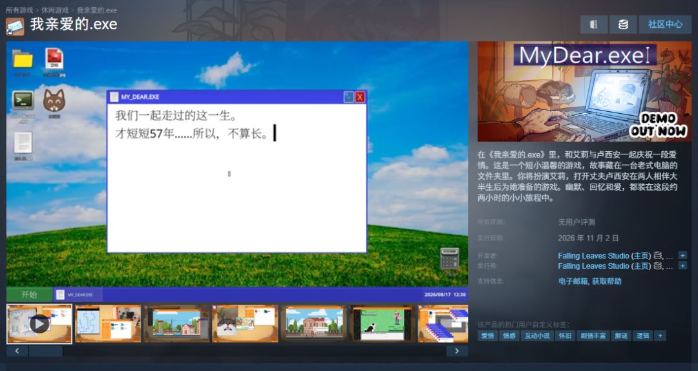Open the publisher link Falling Leaves Studio

[593, 266]
